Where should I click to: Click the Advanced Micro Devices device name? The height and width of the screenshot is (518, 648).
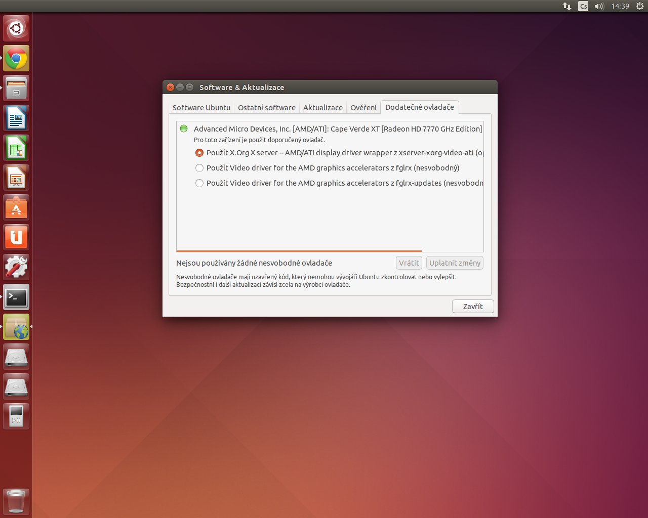click(338, 129)
